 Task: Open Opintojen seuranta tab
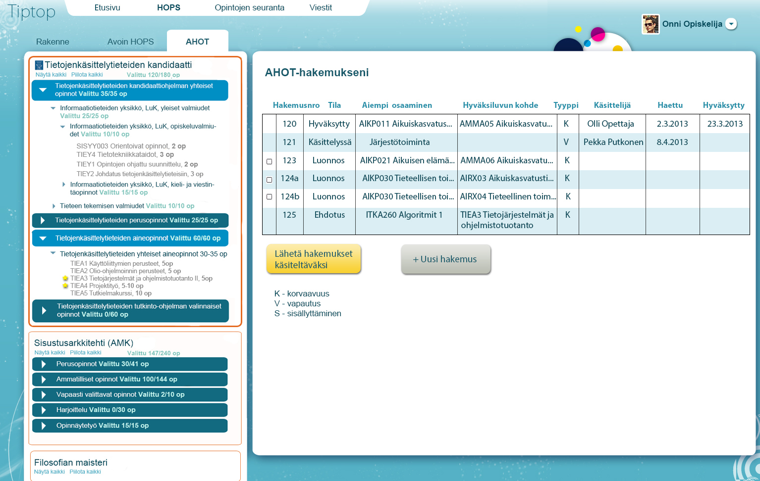tap(249, 7)
